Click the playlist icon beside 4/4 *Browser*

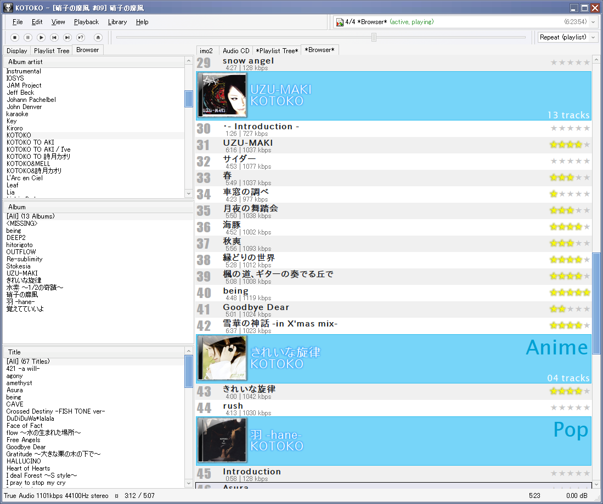(340, 22)
